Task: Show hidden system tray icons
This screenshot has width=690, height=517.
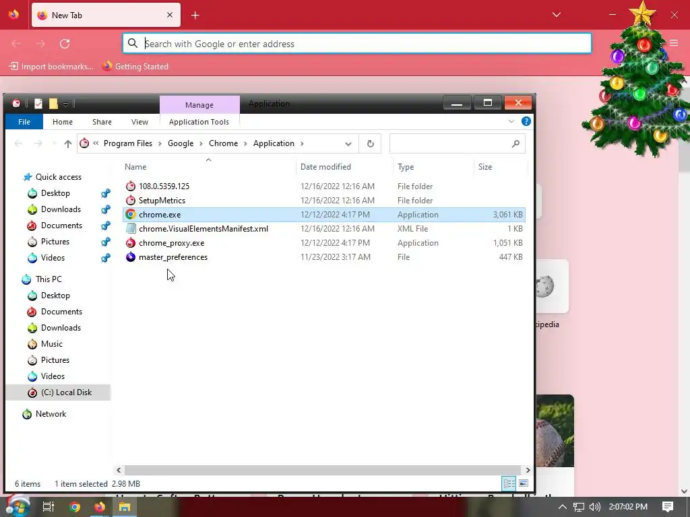Action: tap(563, 507)
